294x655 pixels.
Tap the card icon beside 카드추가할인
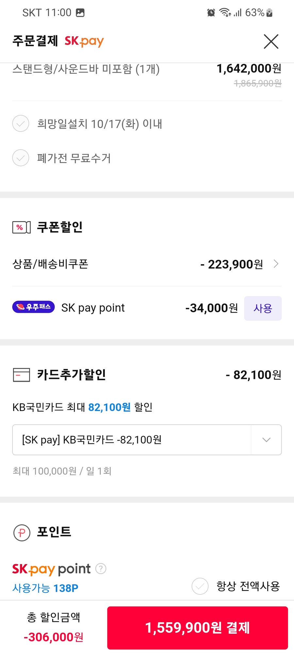21,375
